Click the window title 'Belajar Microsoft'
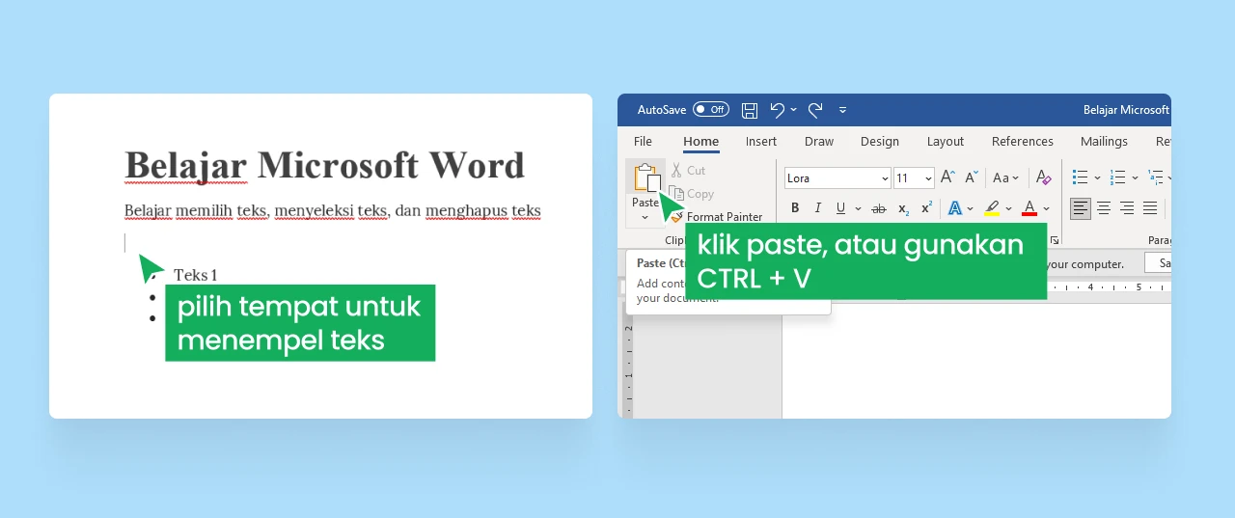Image resolution: width=1235 pixels, height=518 pixels. (x=1126, y=110)
